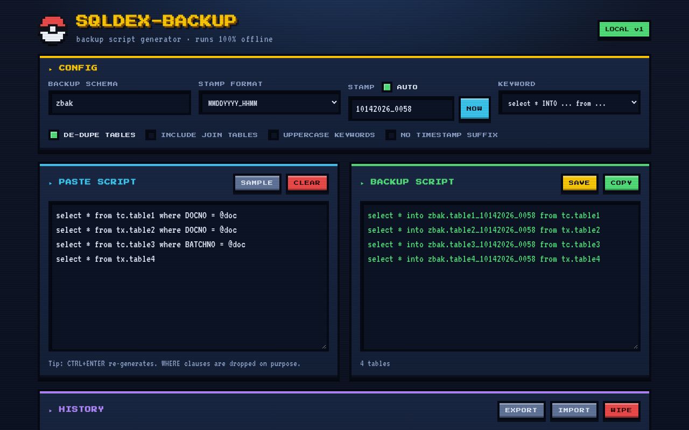
Task: Click input line 'select * from tx.table4'
Action: 106,259
